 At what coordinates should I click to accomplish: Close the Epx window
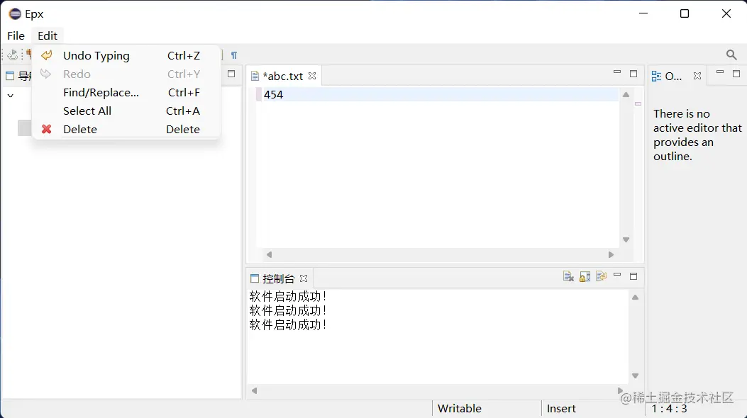point(726,13)
